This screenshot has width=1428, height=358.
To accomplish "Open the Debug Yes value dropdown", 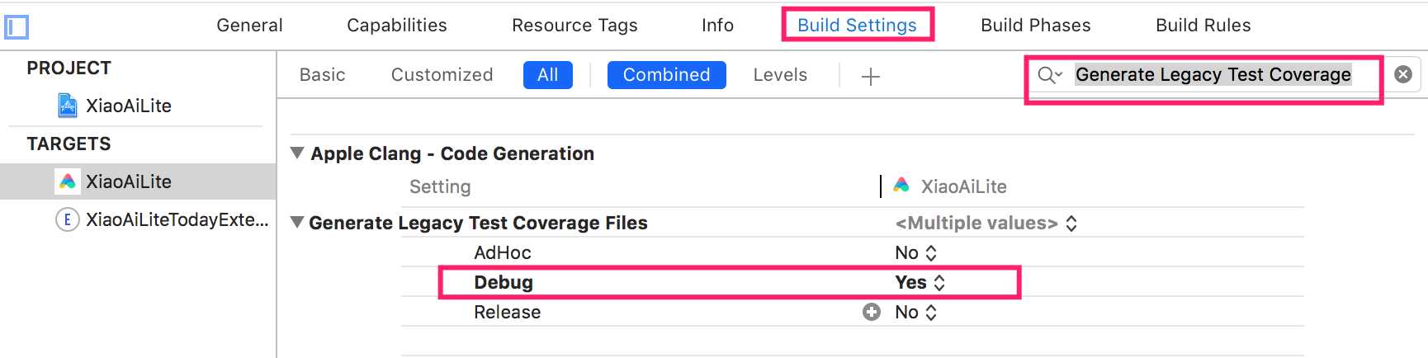I will tap(920, 282).
